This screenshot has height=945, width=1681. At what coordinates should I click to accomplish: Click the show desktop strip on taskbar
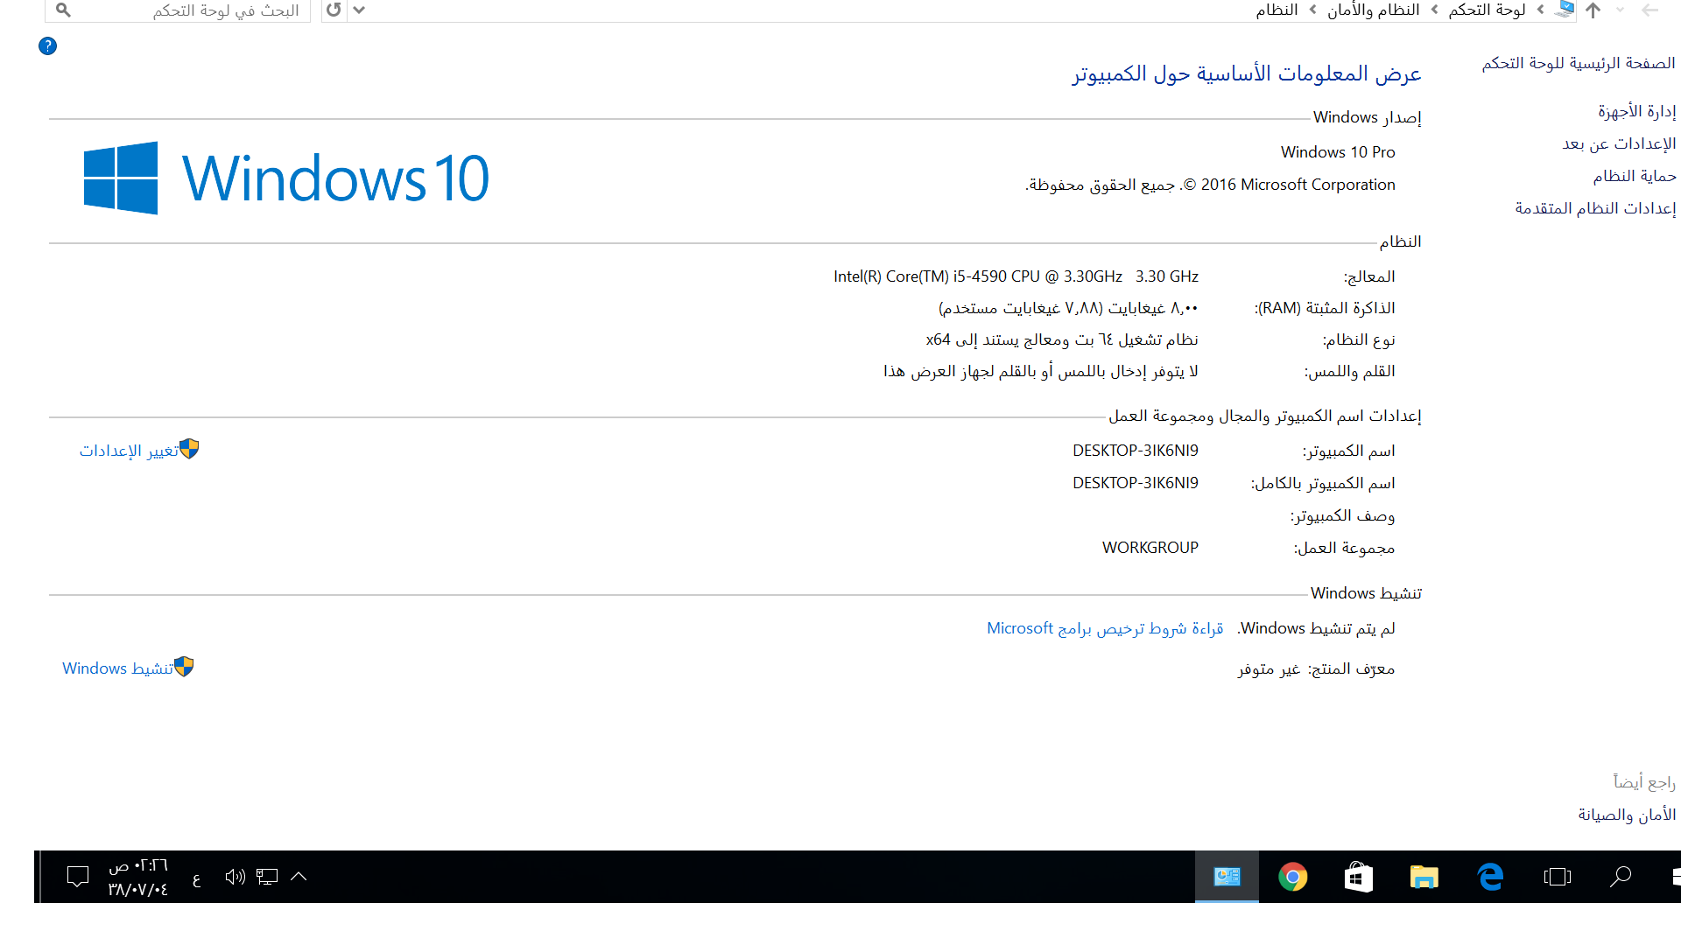tap(38, 877)
